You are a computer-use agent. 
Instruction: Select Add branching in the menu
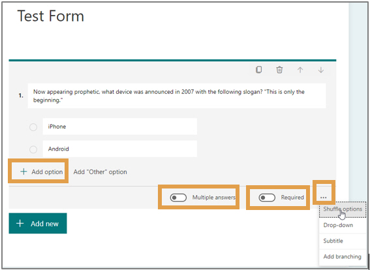[343, 257]
